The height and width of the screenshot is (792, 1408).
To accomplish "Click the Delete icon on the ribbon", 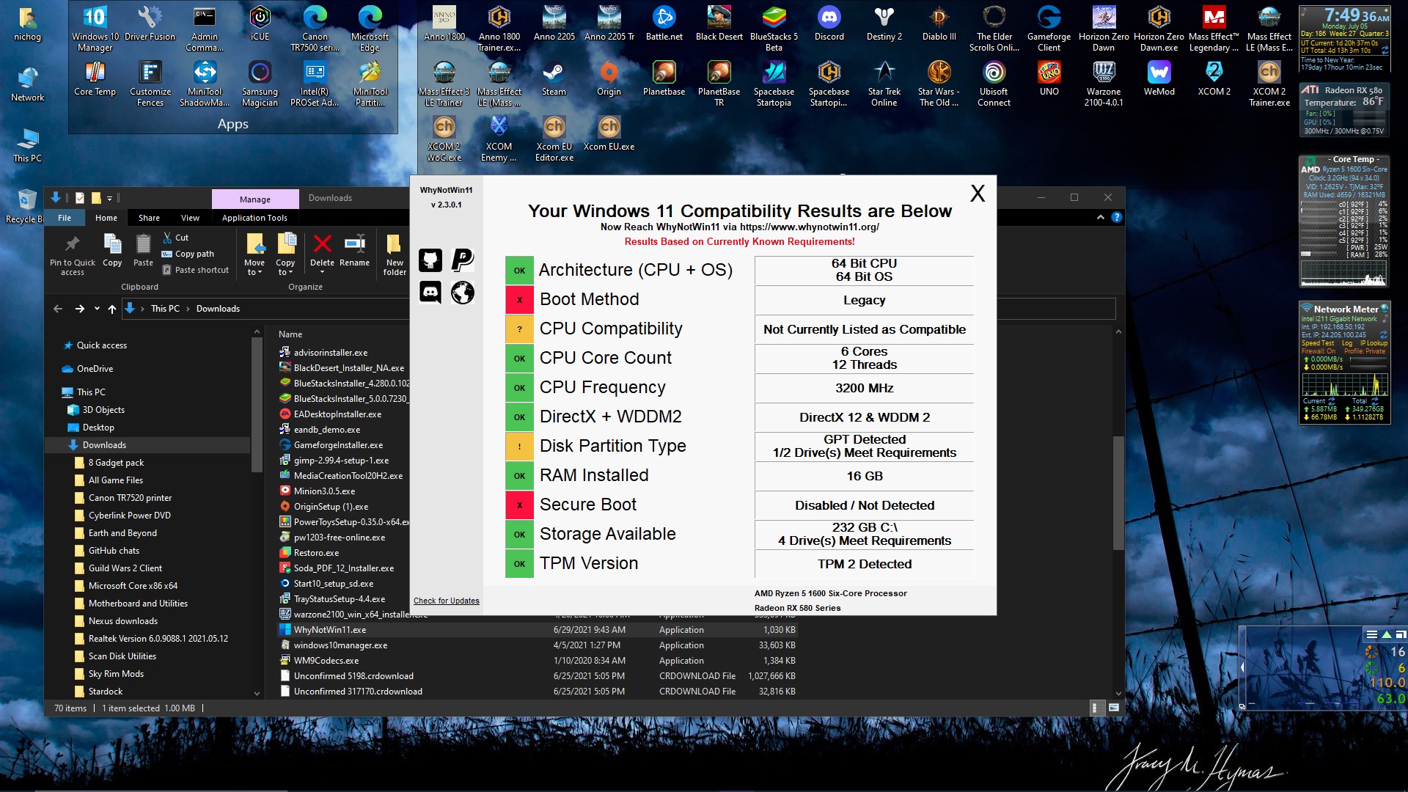I will (x=322, y=249).
